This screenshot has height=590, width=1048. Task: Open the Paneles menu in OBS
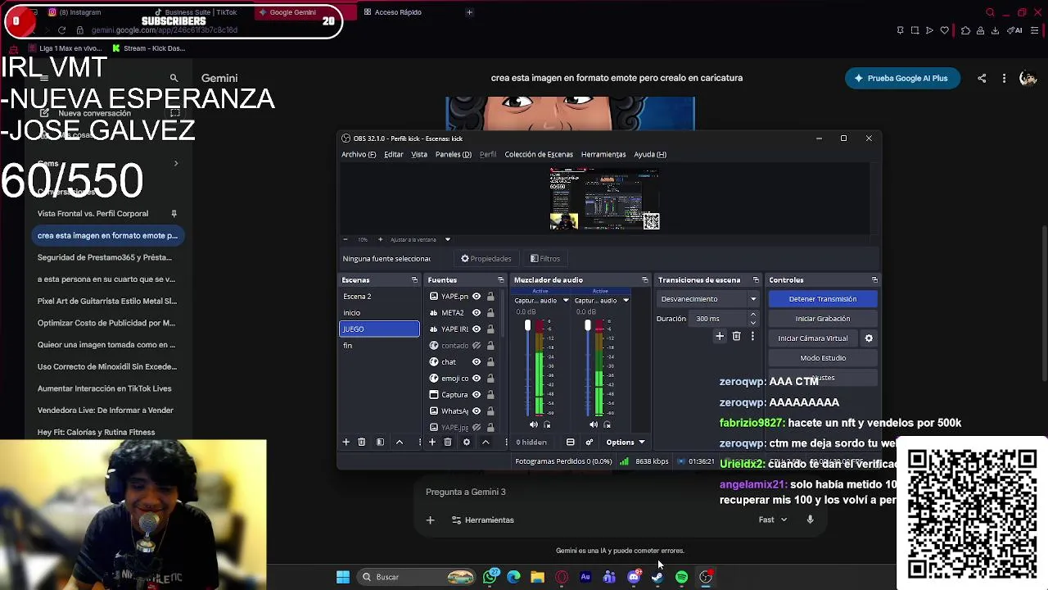click(x=453, y=154)
